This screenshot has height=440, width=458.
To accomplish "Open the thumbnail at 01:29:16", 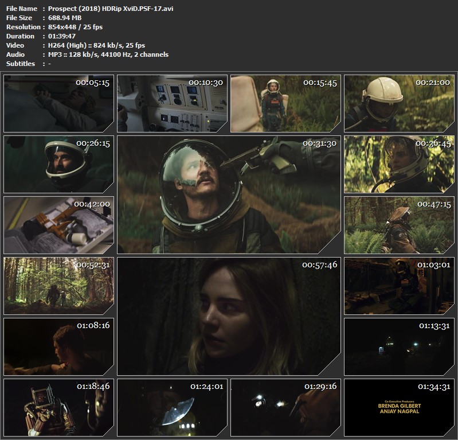I will tap(285, 407).
